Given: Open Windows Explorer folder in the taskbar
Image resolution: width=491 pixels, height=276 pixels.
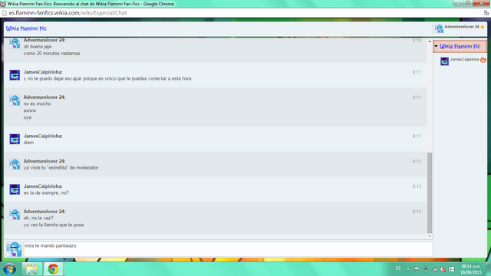Looking at the screenshot, I should (x=31, y=269).
